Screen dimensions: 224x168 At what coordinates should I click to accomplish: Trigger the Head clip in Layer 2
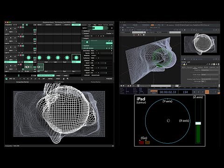pyautogui.click(x=49, y=58)
